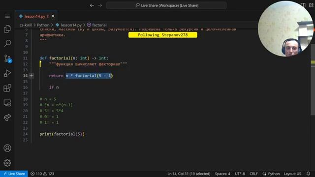Toggle the sidebar layout icon
This screenshot has height=177, width=315.
click(x=303, y=5)
